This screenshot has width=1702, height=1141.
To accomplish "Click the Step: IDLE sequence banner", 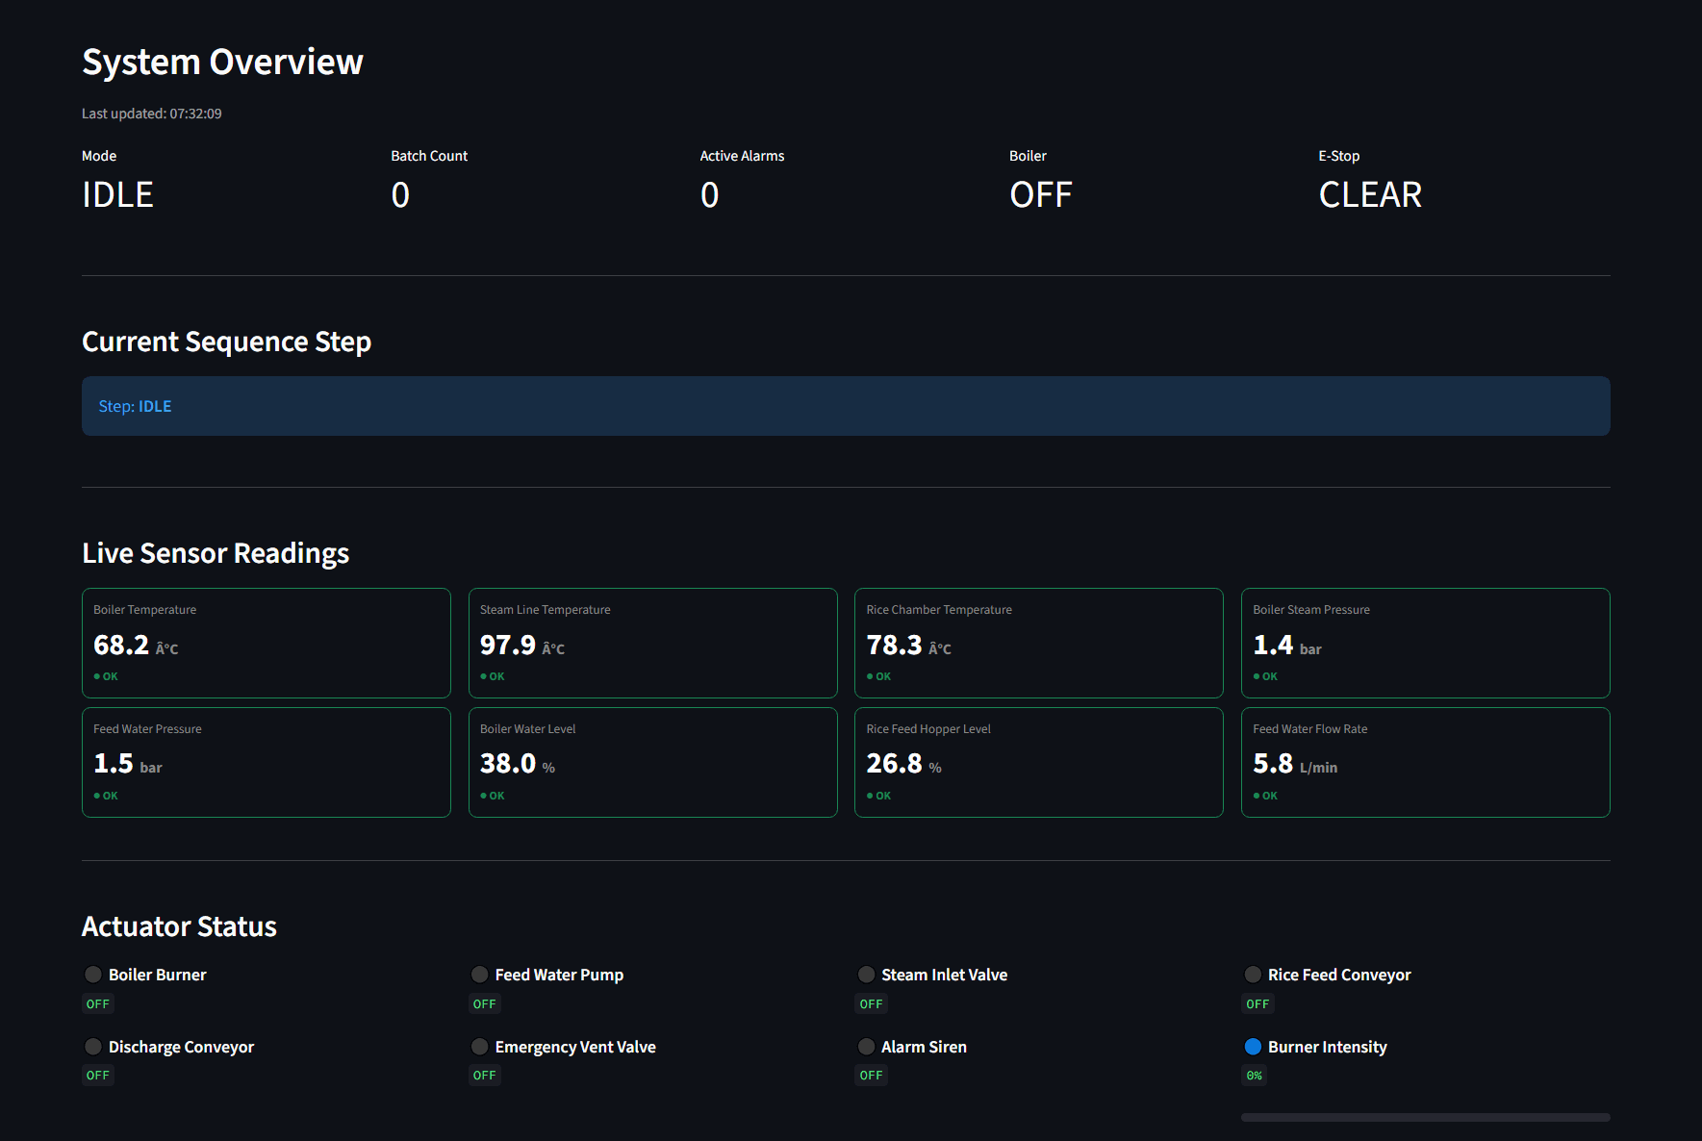I will tap(845, 405).
